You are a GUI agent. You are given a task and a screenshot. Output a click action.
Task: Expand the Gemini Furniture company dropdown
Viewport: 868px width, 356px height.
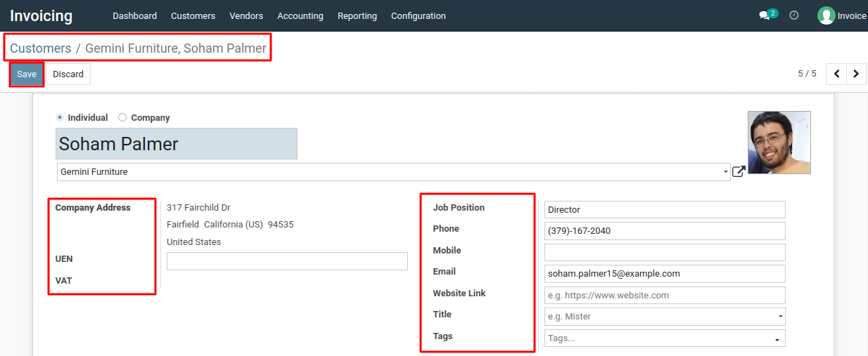click(x=726, y=172)
